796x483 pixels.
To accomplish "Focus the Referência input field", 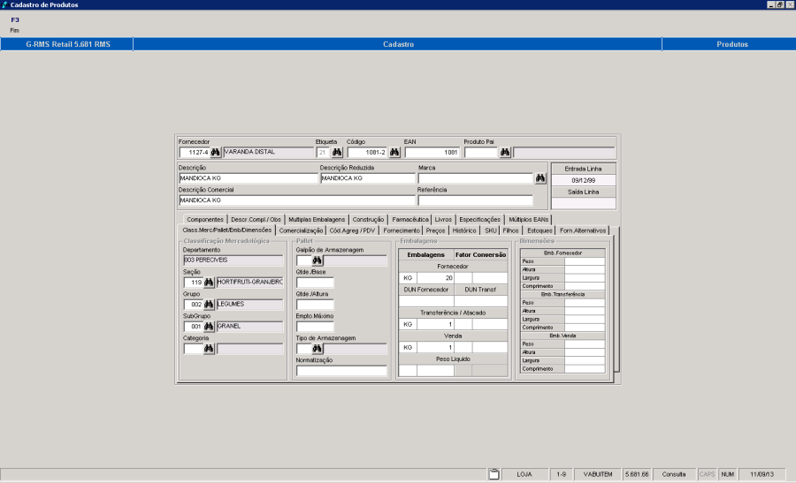I will [475, 200].
